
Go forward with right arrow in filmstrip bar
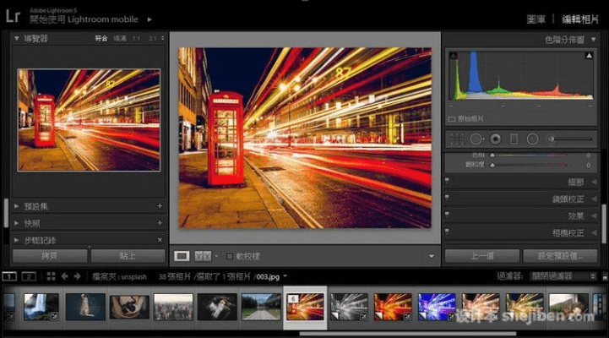point(78,276)
